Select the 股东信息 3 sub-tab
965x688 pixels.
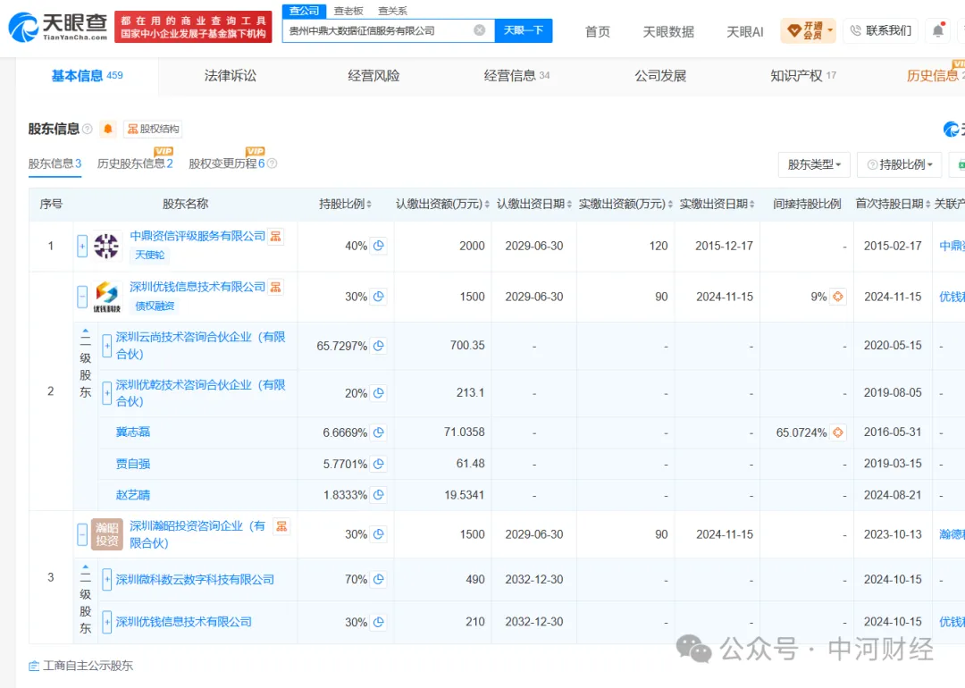(x=55, y=164)
